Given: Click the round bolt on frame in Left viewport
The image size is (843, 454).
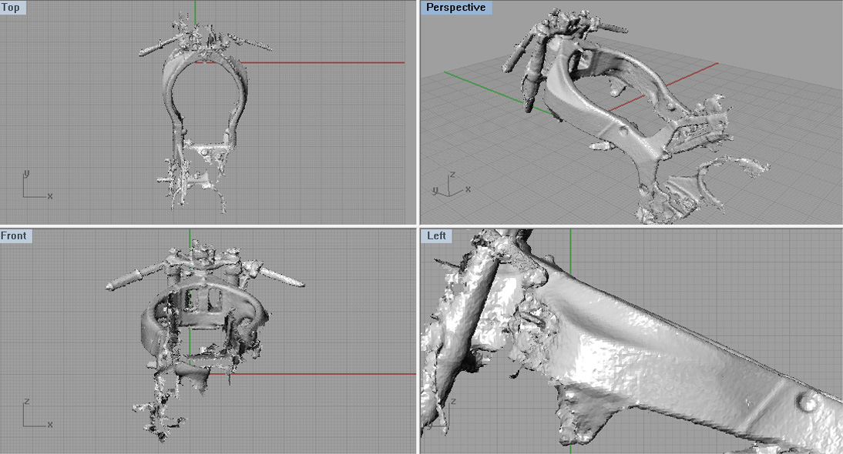Looking at the screenshot, I should [808, 401].
